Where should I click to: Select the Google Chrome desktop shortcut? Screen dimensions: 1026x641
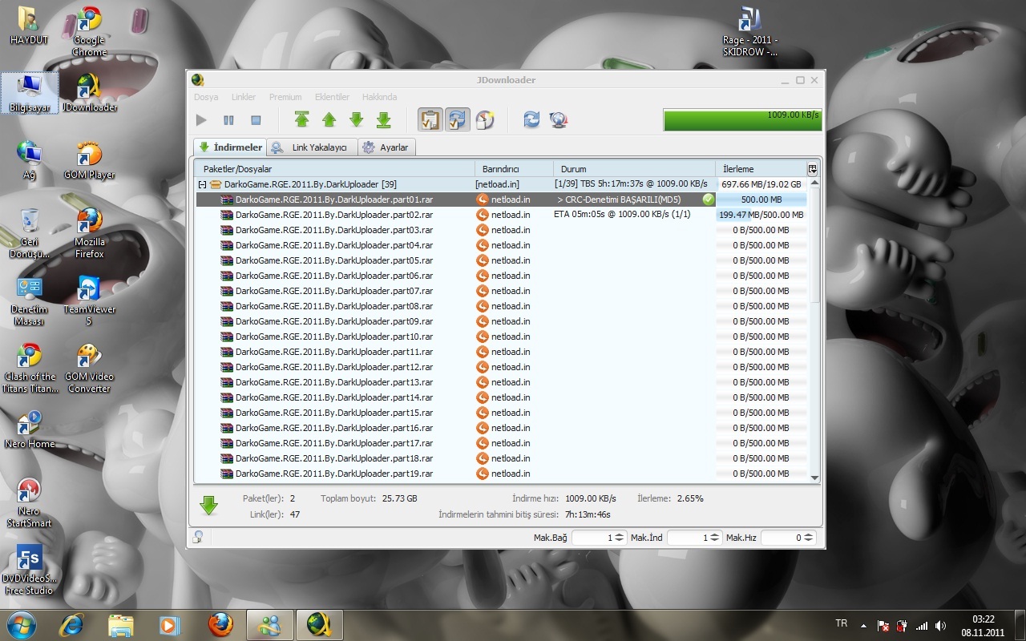[x=89, y=32]
